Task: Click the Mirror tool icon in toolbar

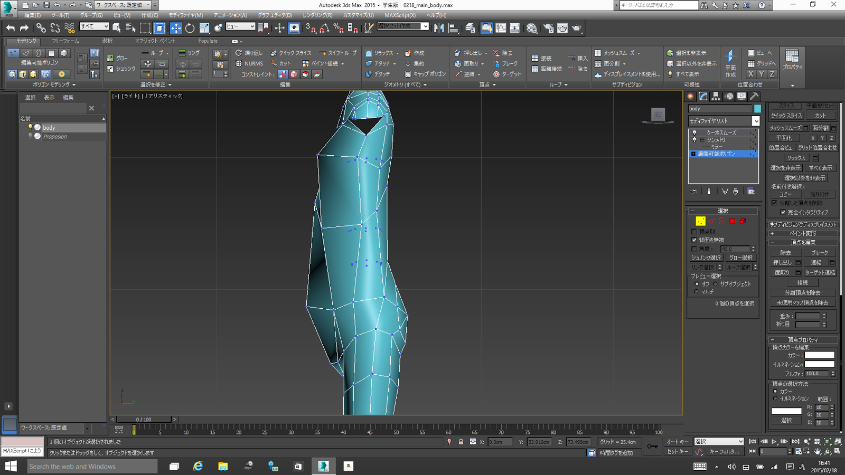Action: tap(438, 28)
